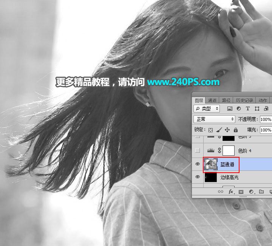Switch to the 历史记录 tab
This screenshot has height=246, width=272.
(244, 101)
